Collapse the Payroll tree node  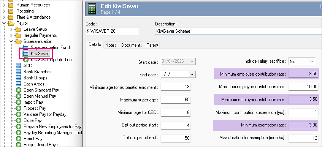coord(4,23)
